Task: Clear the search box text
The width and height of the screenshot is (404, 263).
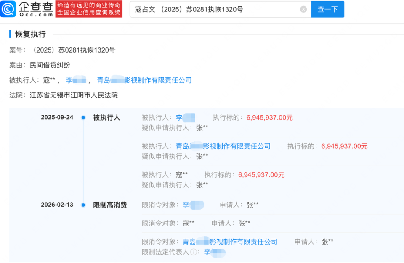Action: 303,9
